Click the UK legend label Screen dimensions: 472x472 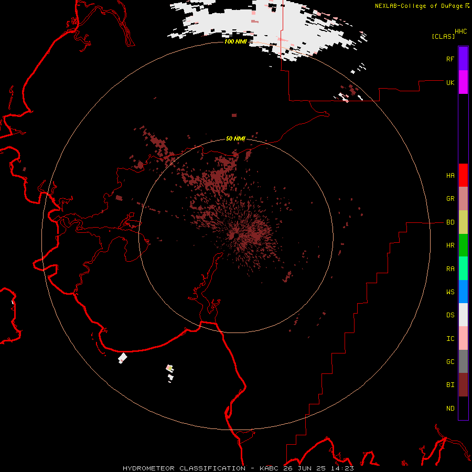click(450, 83)
